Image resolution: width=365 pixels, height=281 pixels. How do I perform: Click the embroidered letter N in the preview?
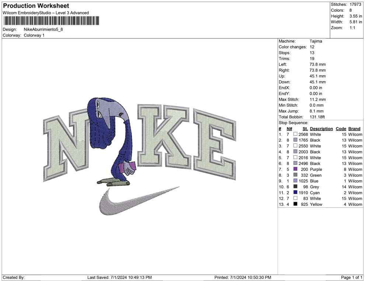66,146
